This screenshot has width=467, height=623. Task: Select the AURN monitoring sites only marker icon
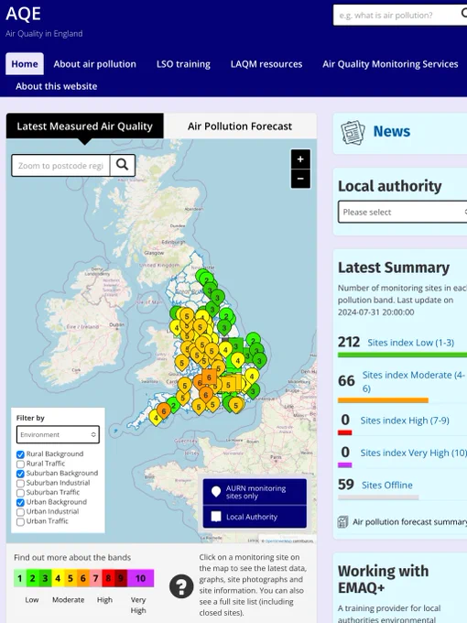[216, 492]
